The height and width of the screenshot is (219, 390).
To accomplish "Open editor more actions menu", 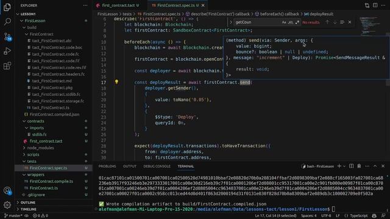I will pos(383,5).
